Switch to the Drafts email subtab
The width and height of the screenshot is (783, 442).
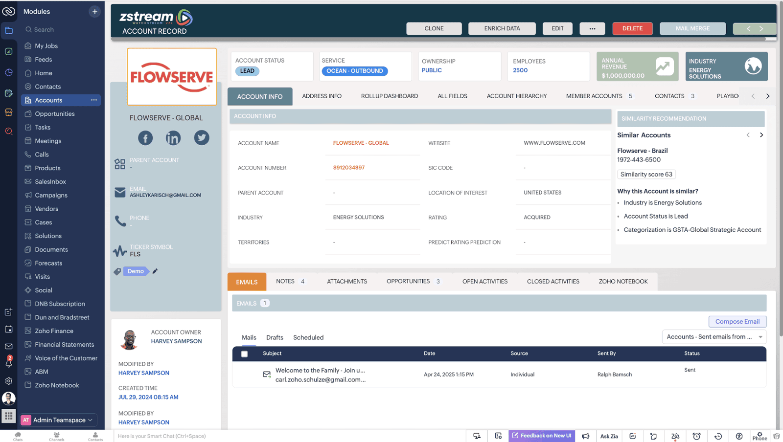pyautogui.click(x=275, y=338)
